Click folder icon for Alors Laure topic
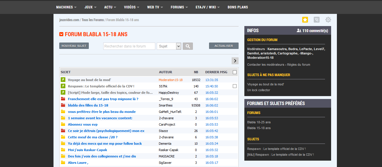The image size is (382, 167). (x=63, y=162)
